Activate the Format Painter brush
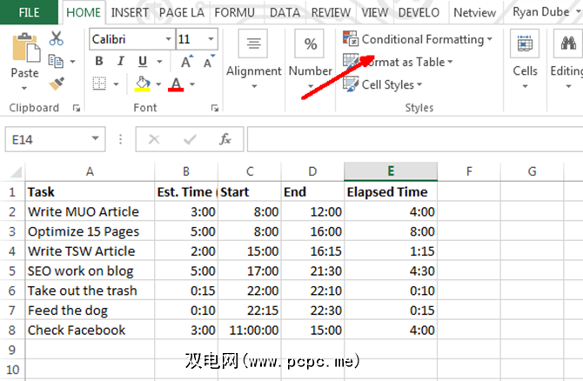 coord(57,84)
